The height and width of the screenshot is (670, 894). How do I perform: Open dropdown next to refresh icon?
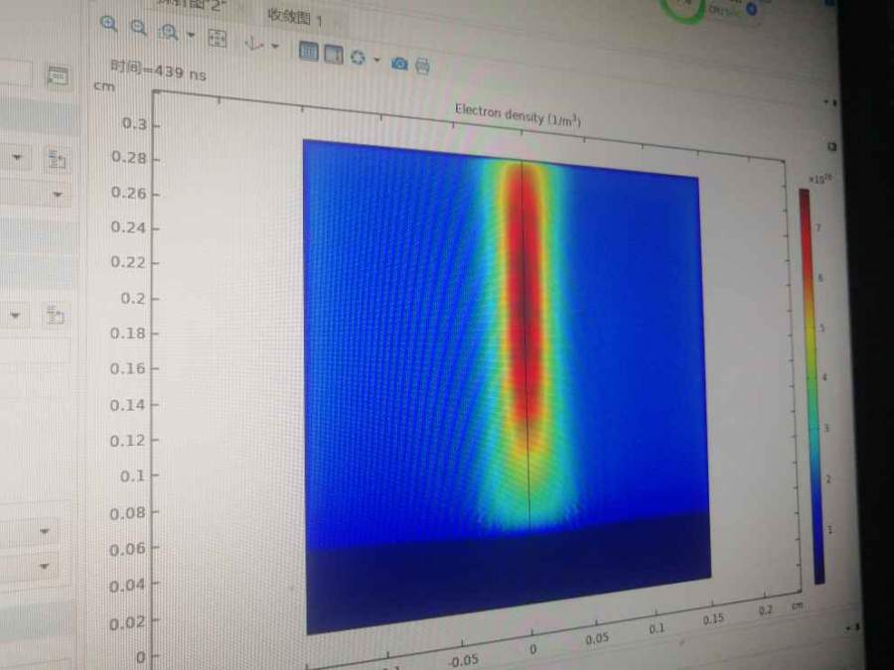pyautogui.click(x=376, y=60)
